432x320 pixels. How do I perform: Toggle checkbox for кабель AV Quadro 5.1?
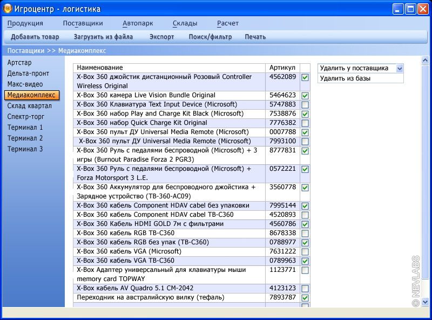click(305, 289)
